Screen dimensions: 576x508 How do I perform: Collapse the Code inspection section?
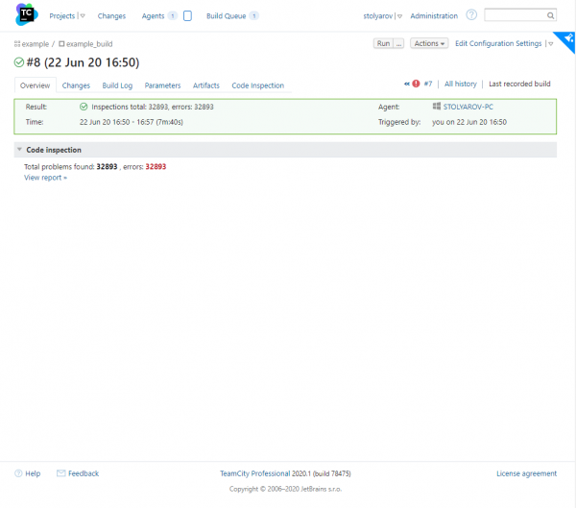pyautogui.click(x=19, y=150)
